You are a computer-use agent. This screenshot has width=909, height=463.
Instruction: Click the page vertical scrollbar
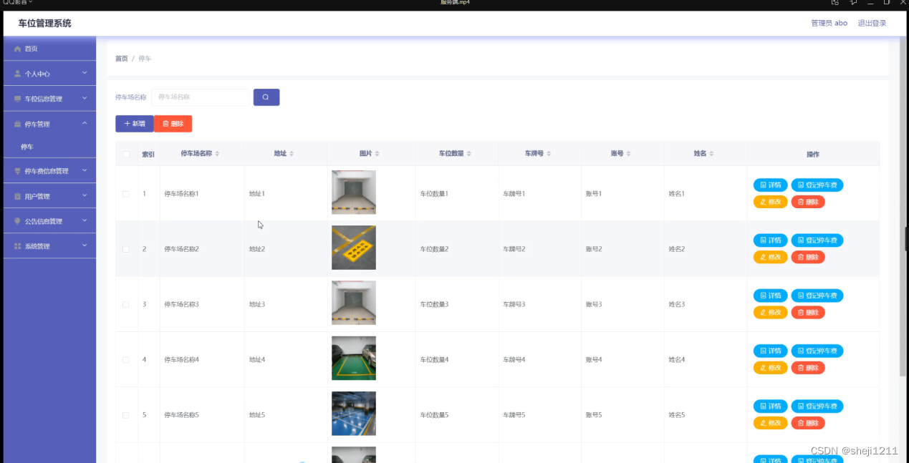click(903, 205)
